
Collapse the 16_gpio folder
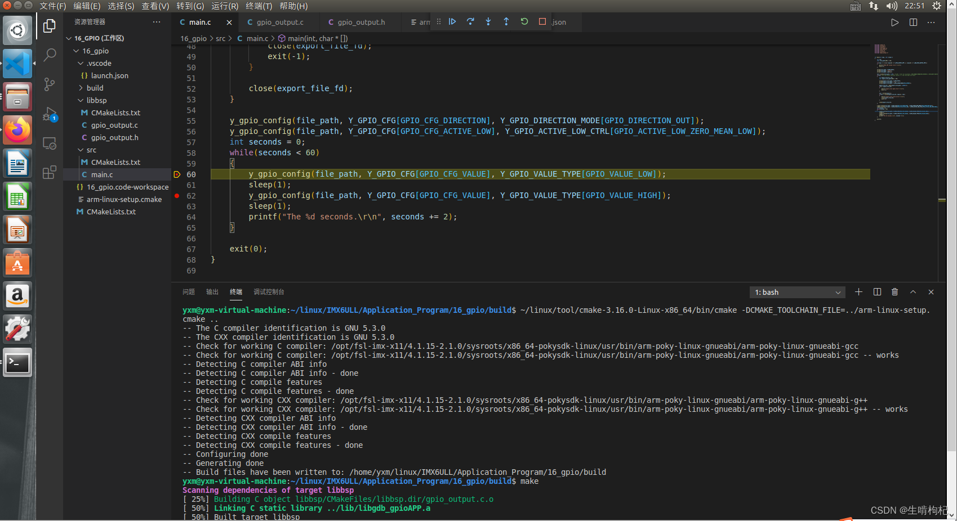pyautogui.click(x=76, y=51)
